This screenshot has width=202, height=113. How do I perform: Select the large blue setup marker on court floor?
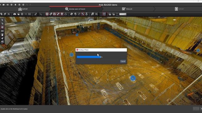(133, 78)
